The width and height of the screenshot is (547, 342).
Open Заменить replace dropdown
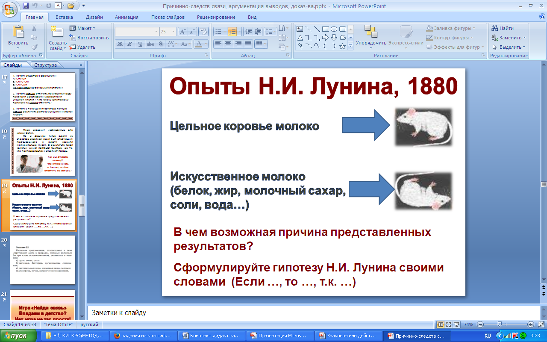pyautogui.click(x=509, y=38)
